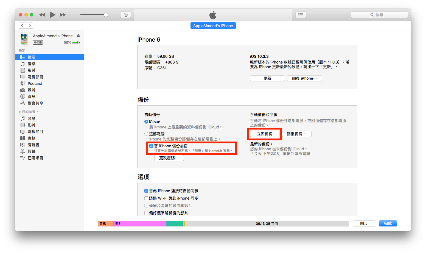Toggle 替 iPhone 備份加密 checkbox
This screenshot has width=426, height=253.
(151, 146)
